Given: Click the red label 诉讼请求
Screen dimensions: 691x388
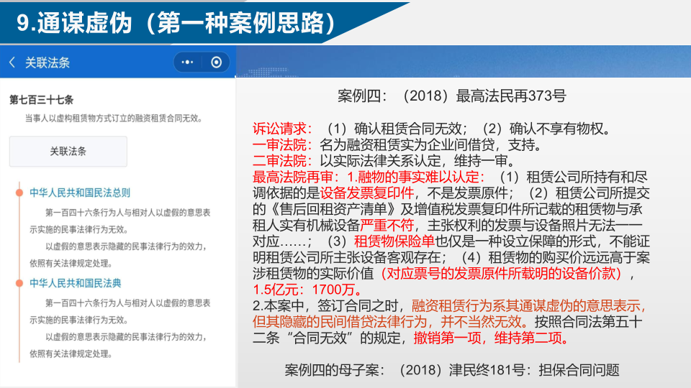Looking at the screenshot, I should (282, 129).
